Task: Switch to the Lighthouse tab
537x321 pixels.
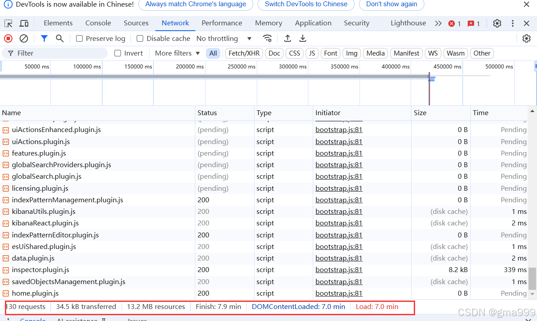Action: [x=408, y=23]
